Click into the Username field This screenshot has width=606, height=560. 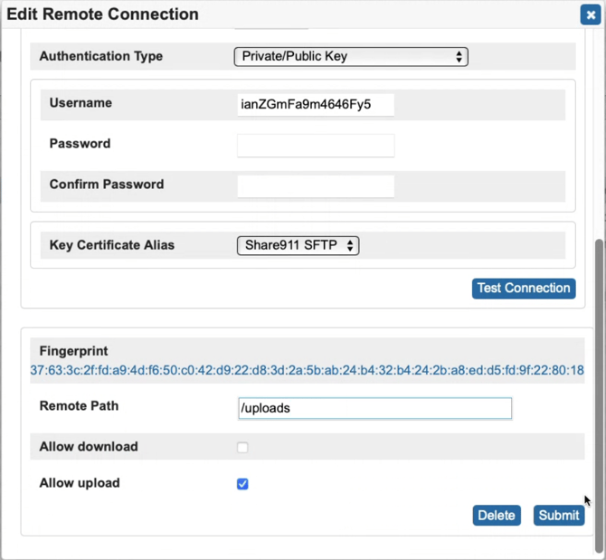click(x=316, y=104)
